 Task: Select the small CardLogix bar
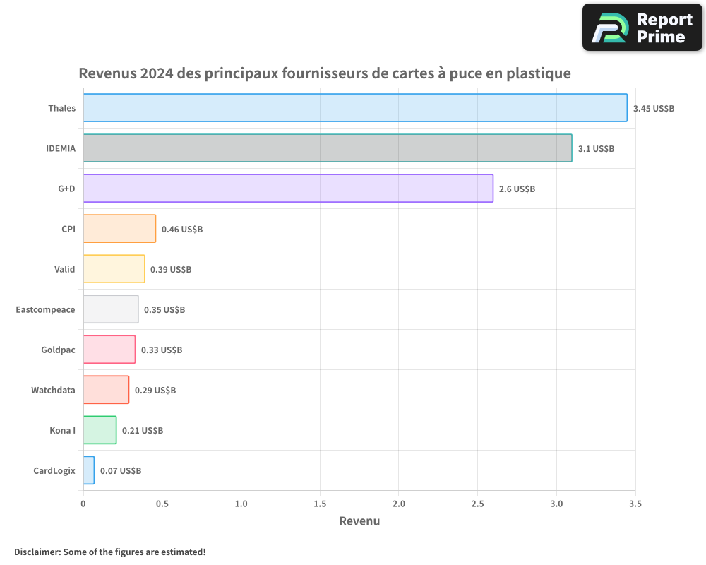[89, 470]
